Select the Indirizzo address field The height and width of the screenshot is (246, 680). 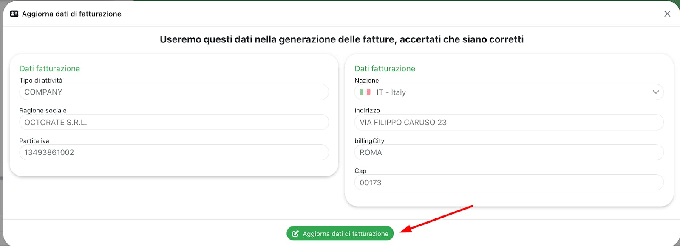509,122
